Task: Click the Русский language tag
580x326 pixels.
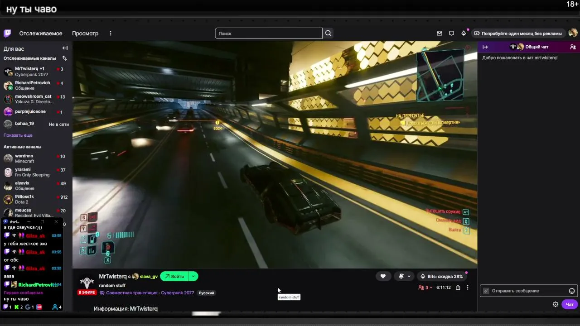Action: [x=206, y=293]
